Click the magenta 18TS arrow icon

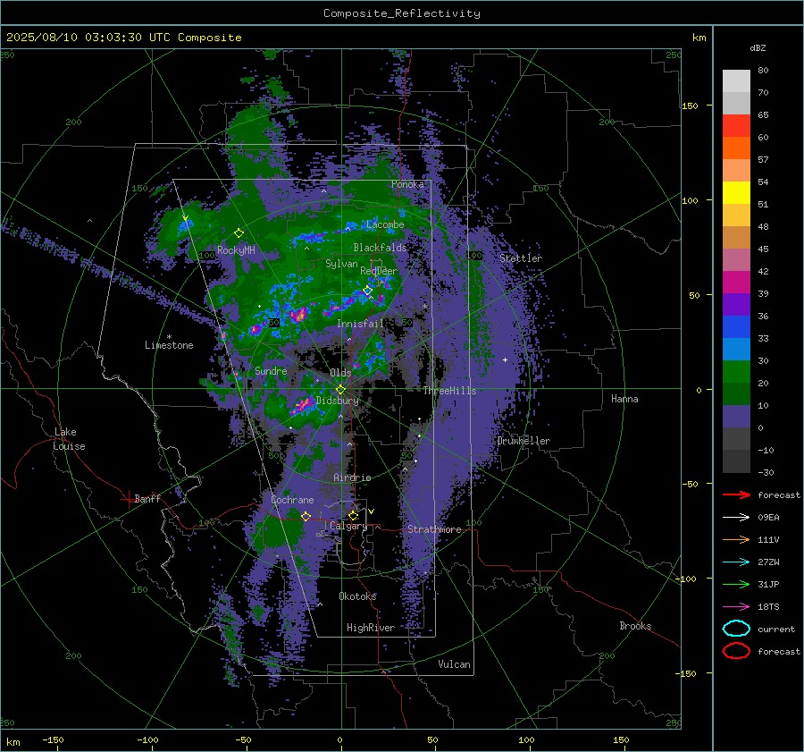click(x=736, y=607)
